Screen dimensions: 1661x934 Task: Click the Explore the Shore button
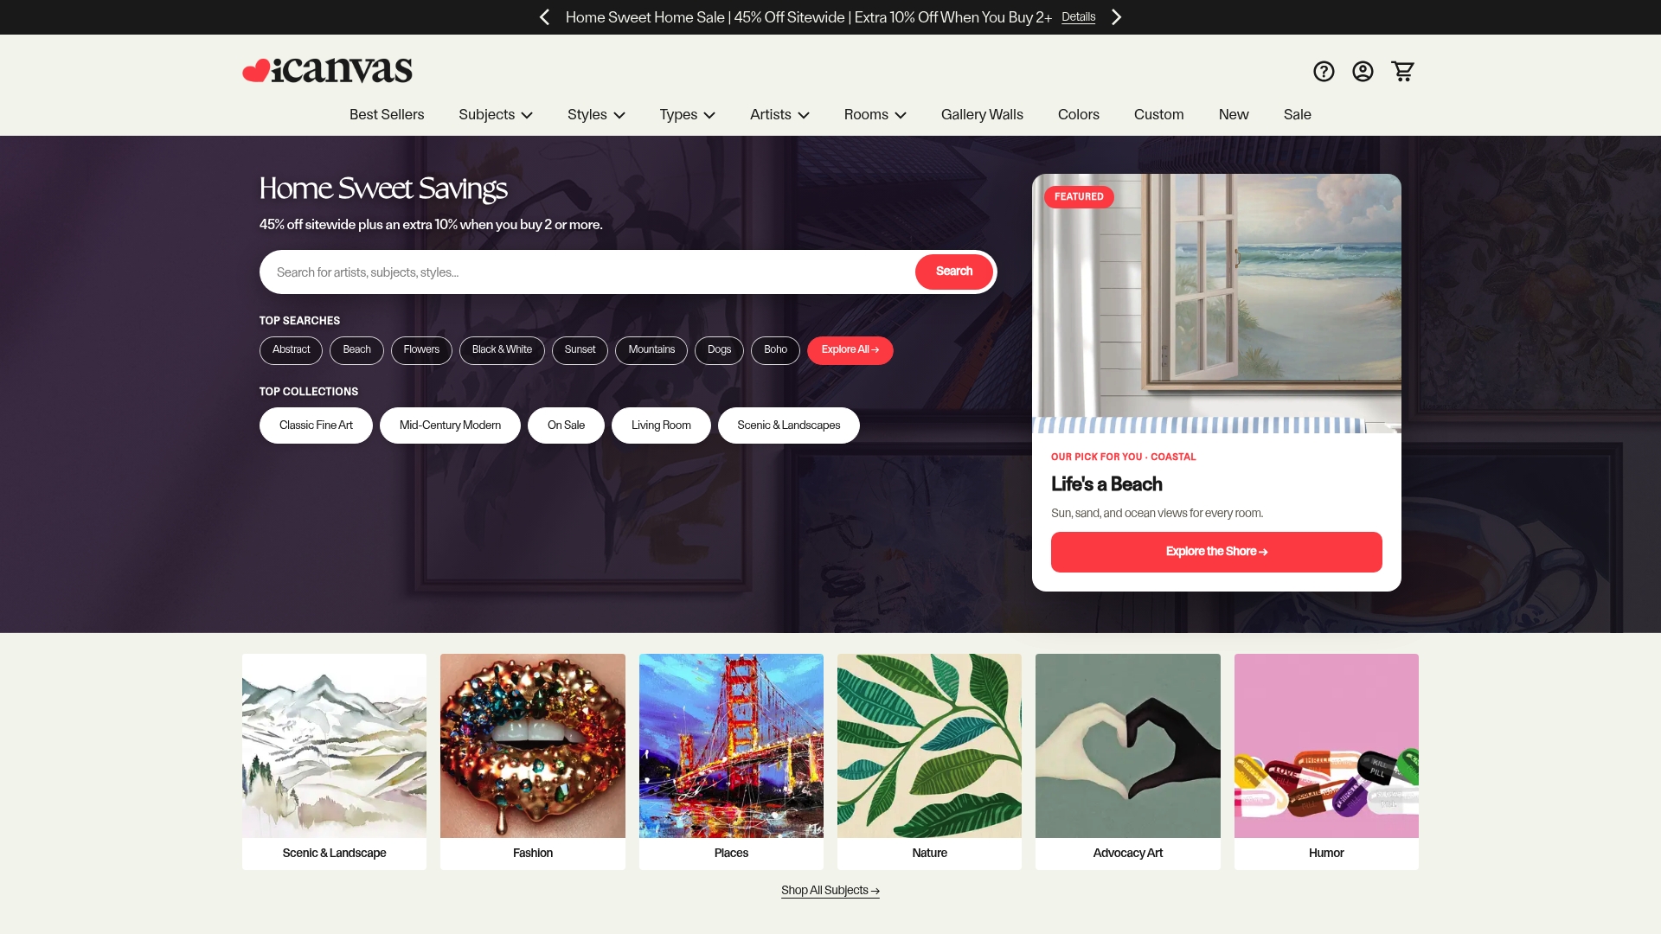pos(1216,552)
